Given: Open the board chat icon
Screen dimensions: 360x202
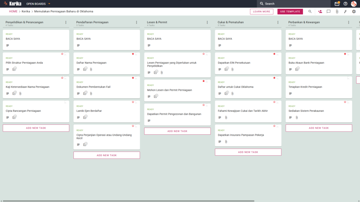Looking at the screenshot, I should point(329,12).
